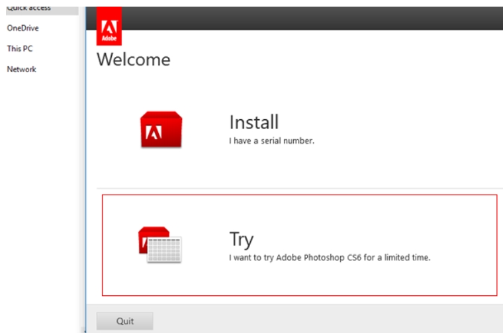Click the white Adobe emblem on the Install box
Image resolution: width=503 pixels, height=333 pixels.
click(149, 135)
